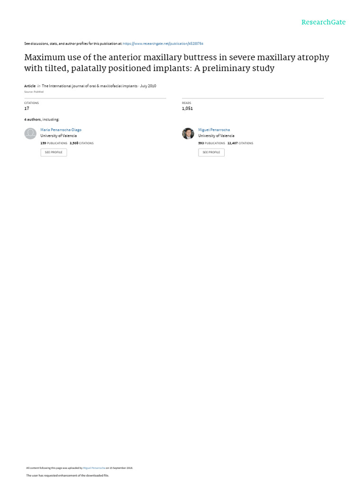
Task: Click 199 publications under Maria Penarrocha-Diago
Action: [54, 143]
